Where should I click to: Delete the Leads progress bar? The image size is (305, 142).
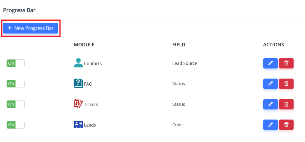(286, 125)
